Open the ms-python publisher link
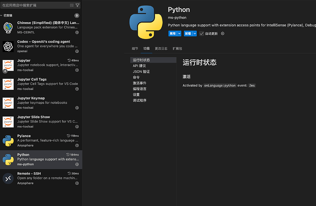 pyautogui.click(x=177, y=17)
